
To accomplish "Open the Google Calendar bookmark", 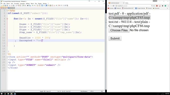I will [x=140, y=8].
